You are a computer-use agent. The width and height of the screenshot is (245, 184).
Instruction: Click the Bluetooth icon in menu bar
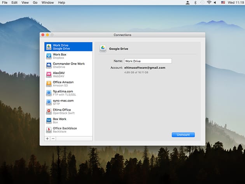[x=195, y=3]
